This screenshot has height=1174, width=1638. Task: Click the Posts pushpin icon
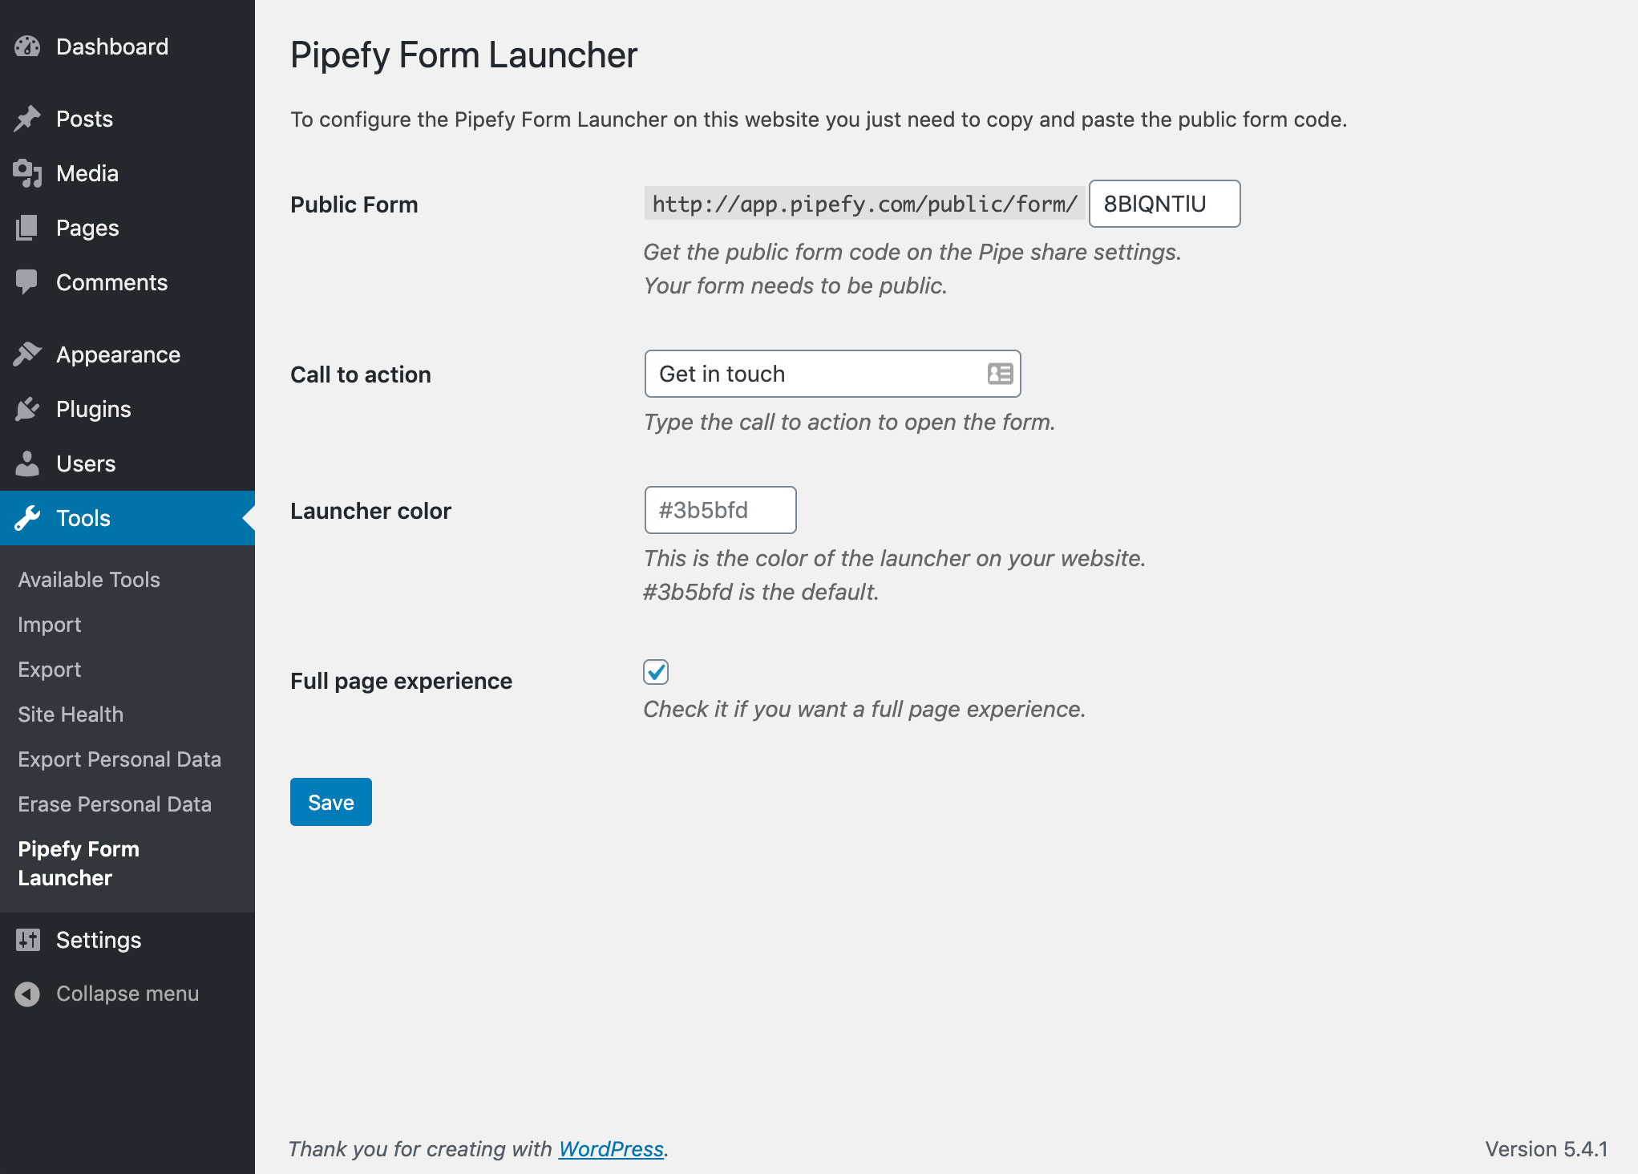tap(27, 119)
